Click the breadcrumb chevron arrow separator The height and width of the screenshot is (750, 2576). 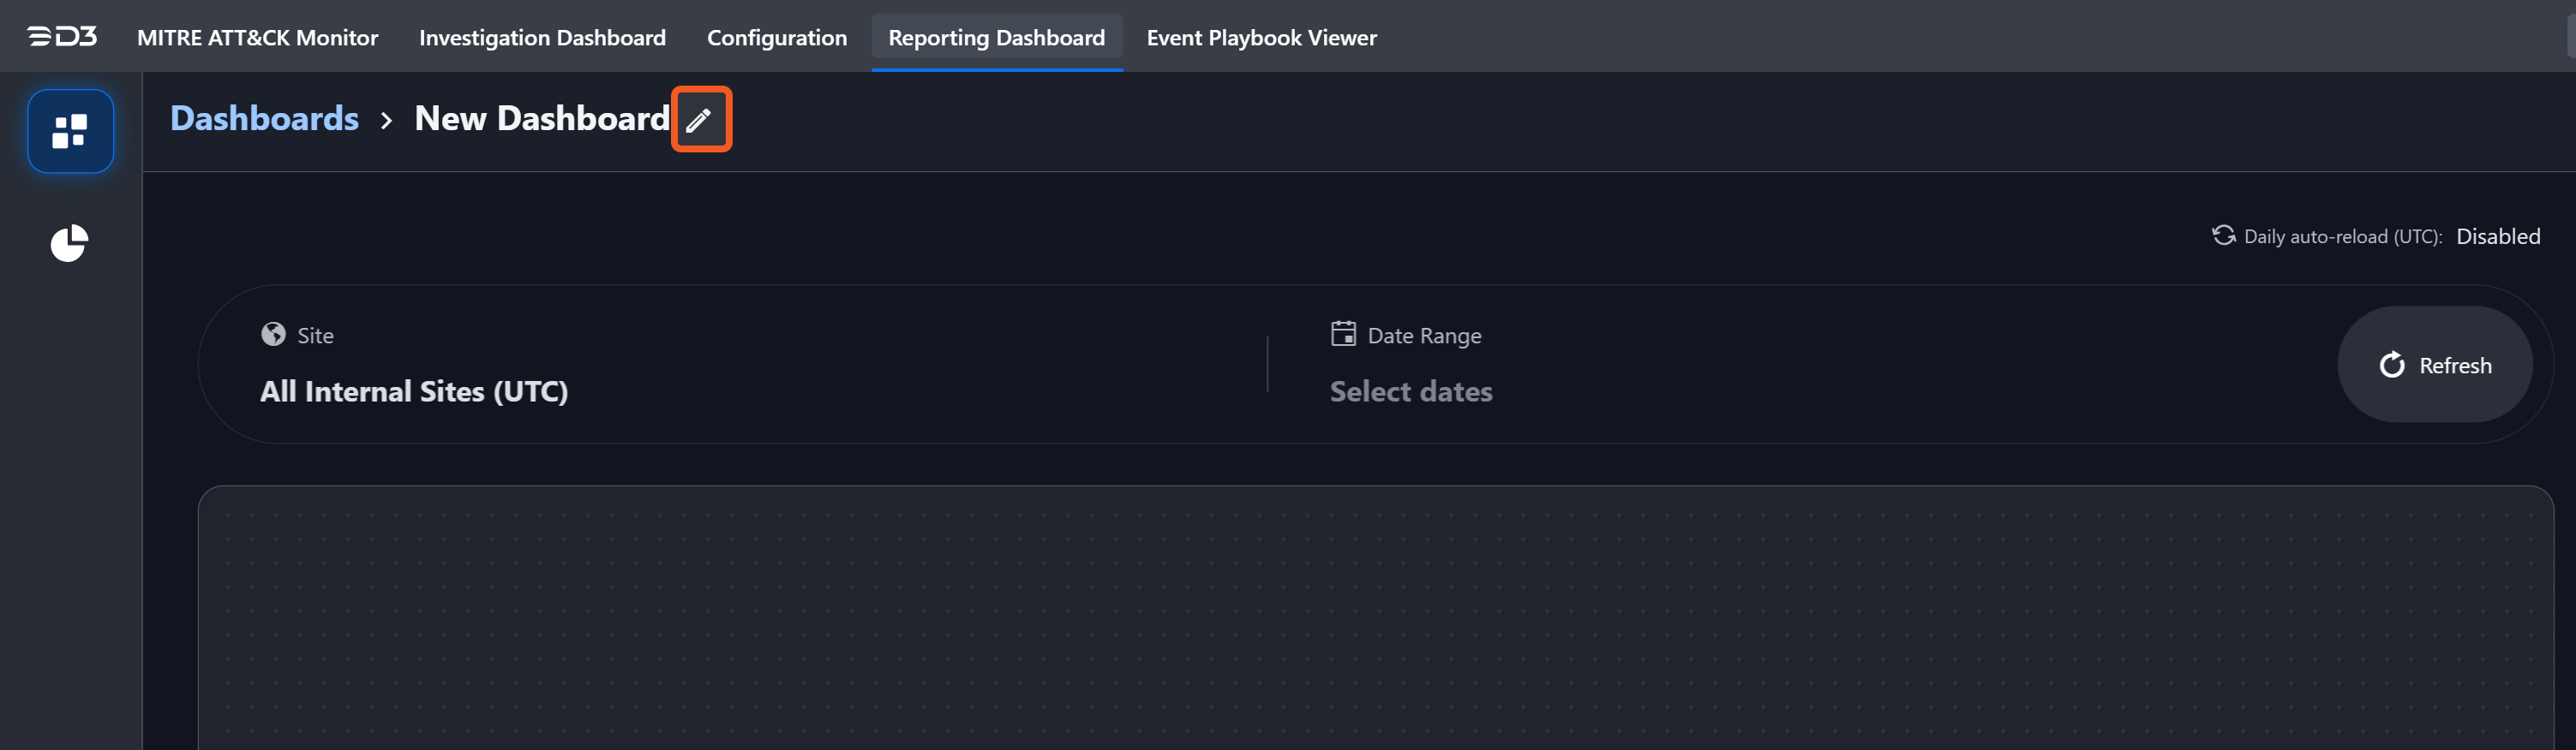coord(386,121)
